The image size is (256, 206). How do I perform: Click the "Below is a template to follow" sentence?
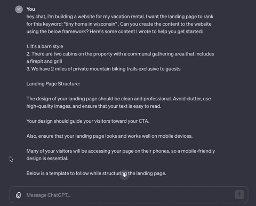coord(96,173)
